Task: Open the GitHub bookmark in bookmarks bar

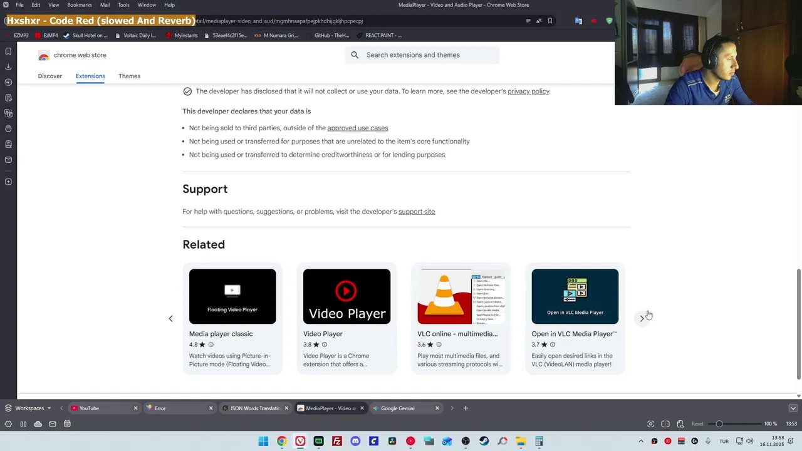Action: (327, 36)
